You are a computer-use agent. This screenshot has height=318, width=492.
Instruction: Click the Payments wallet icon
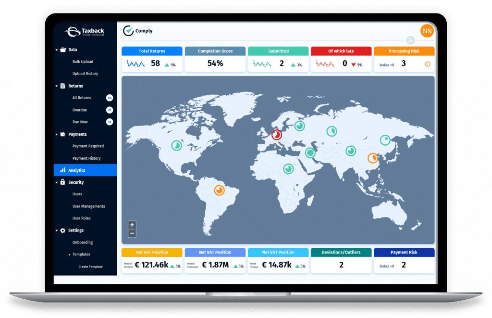(63, 134)
